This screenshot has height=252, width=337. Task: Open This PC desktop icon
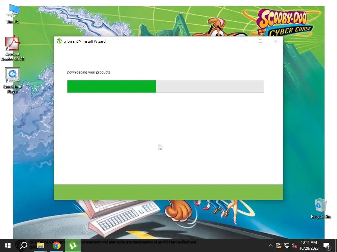click(x=13, y=14)
